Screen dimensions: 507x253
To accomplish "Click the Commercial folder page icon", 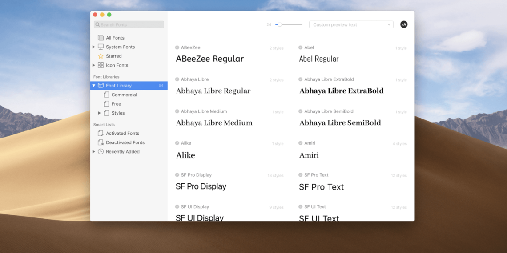I will (x=106, y=95).
